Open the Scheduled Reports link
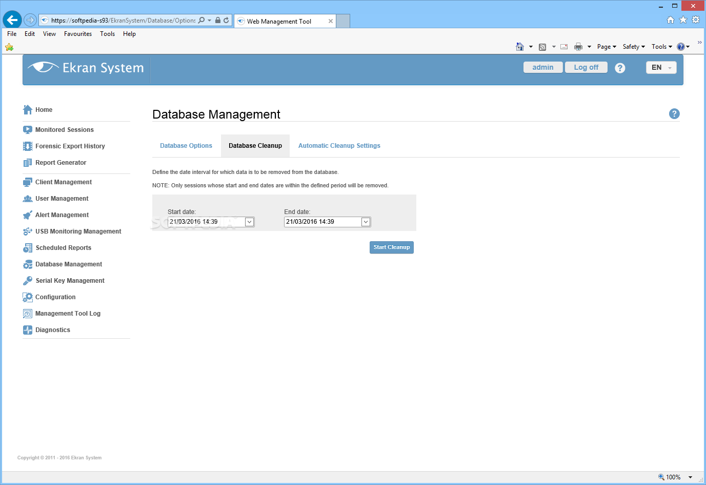This screenshot has width=706, height=485. point(64,248)
